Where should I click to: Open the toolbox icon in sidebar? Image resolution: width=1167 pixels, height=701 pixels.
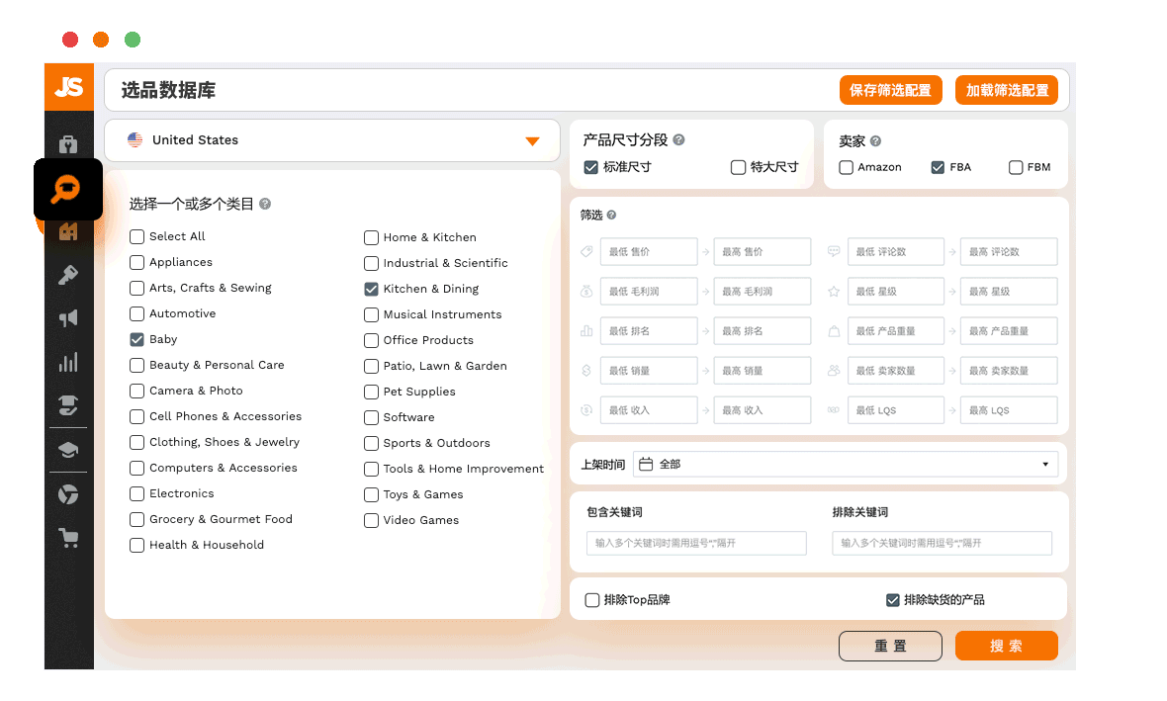point(68,143)
